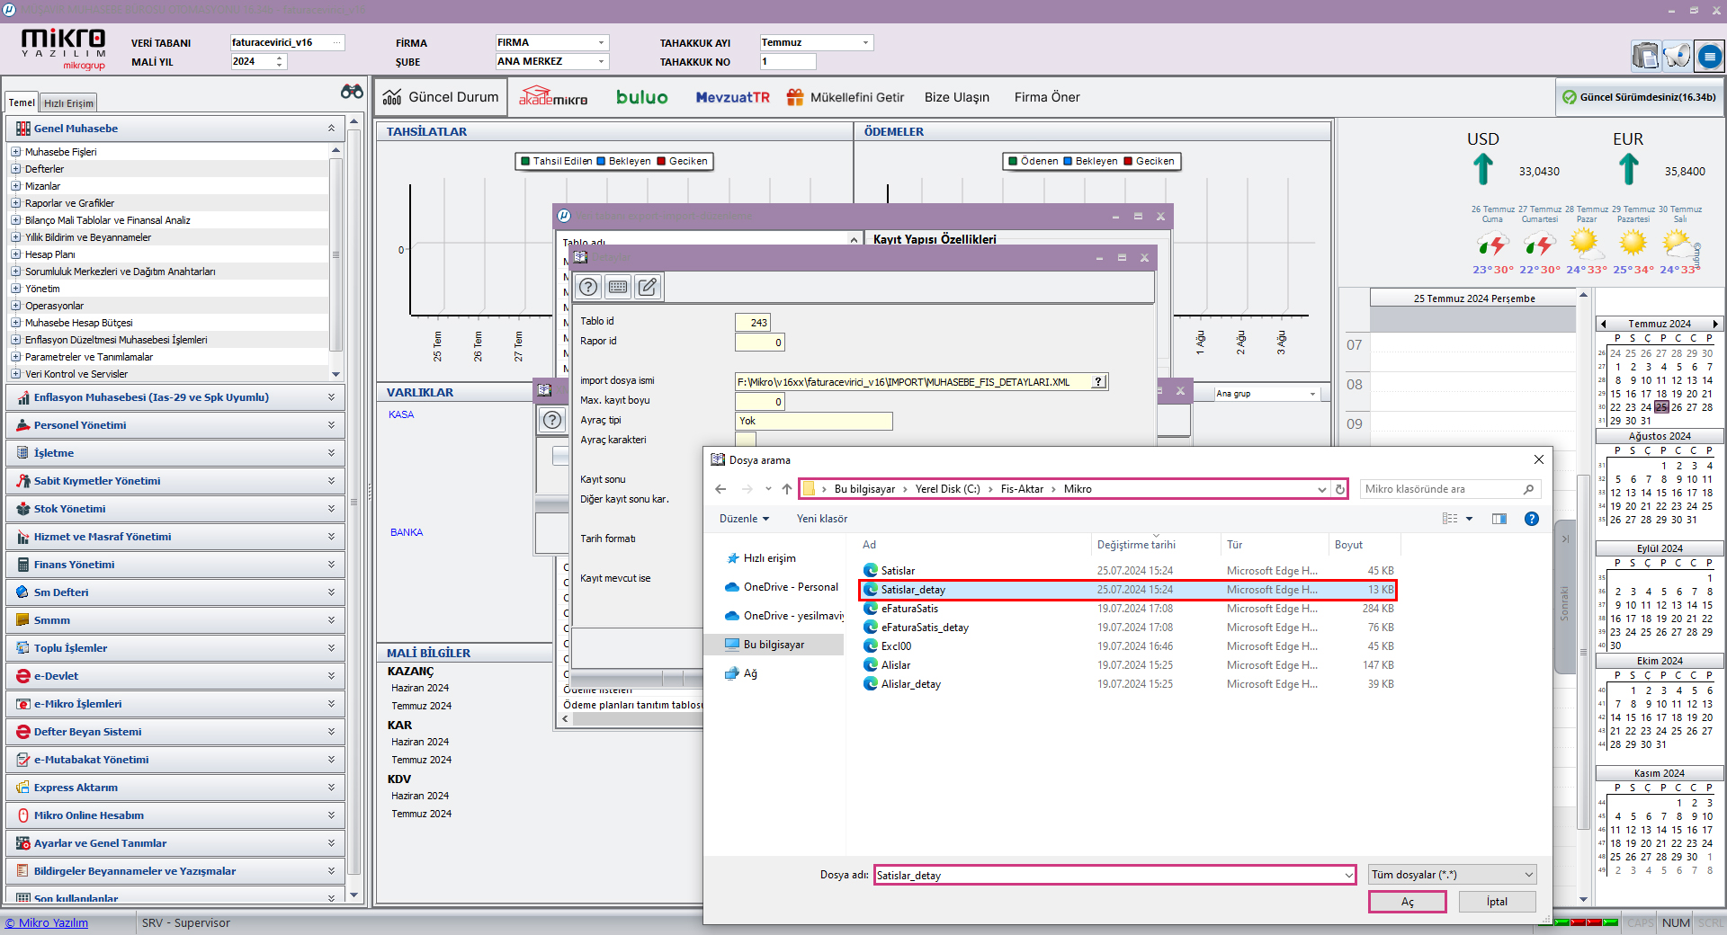The image size is (1727, 935).
Task: Toggle the preview pane in file dialog
Action: (1499, 519)
